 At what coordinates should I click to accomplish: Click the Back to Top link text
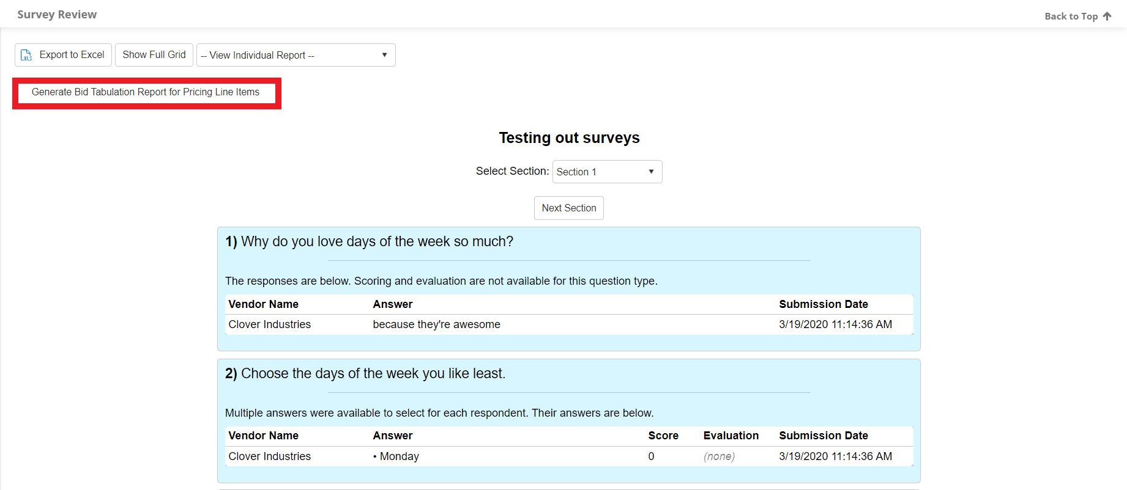click(x=1071, y=16)
